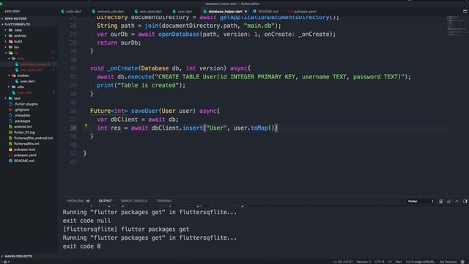469x264 pixels.
Task: Open the README.md editor tab
Action: (x=265, y=12)
